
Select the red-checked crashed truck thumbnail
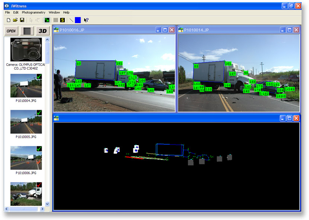[x=26, y=194]
